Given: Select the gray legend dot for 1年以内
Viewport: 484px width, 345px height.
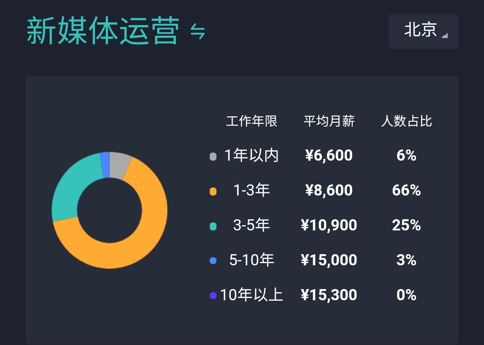Looking at the screenshot, I should pyautogui.click(x=212, y=156).
